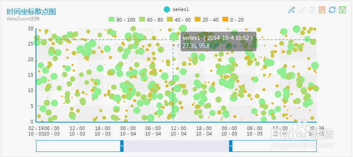Click the legend text 0 - 20
The width and height of the screenshot is (353, 157).
[x=237, y=20]
